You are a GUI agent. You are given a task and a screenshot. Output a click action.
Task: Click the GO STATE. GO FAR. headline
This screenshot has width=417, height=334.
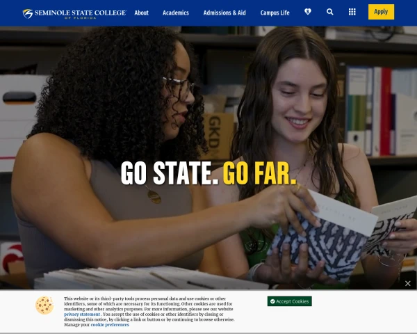pos(208,173)
